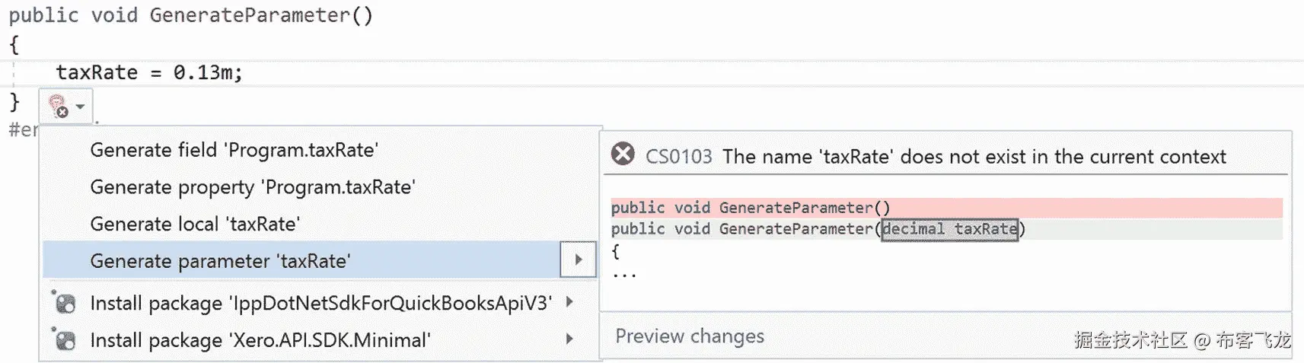Screen dimensions: 1304x363
Task: Select Install package 'IppDotNetSdkForQuickBooksApiV3' entry
Action: (x=320, y=304)
